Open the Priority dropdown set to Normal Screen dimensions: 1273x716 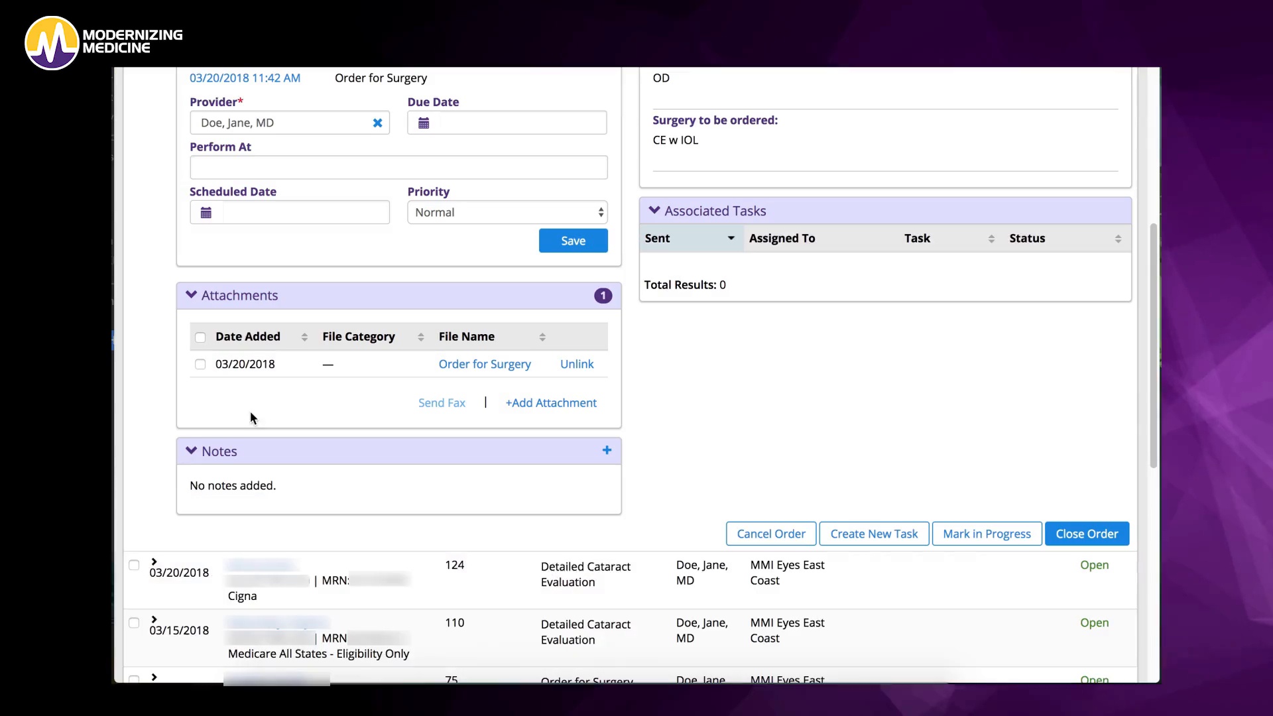(507, 212)
